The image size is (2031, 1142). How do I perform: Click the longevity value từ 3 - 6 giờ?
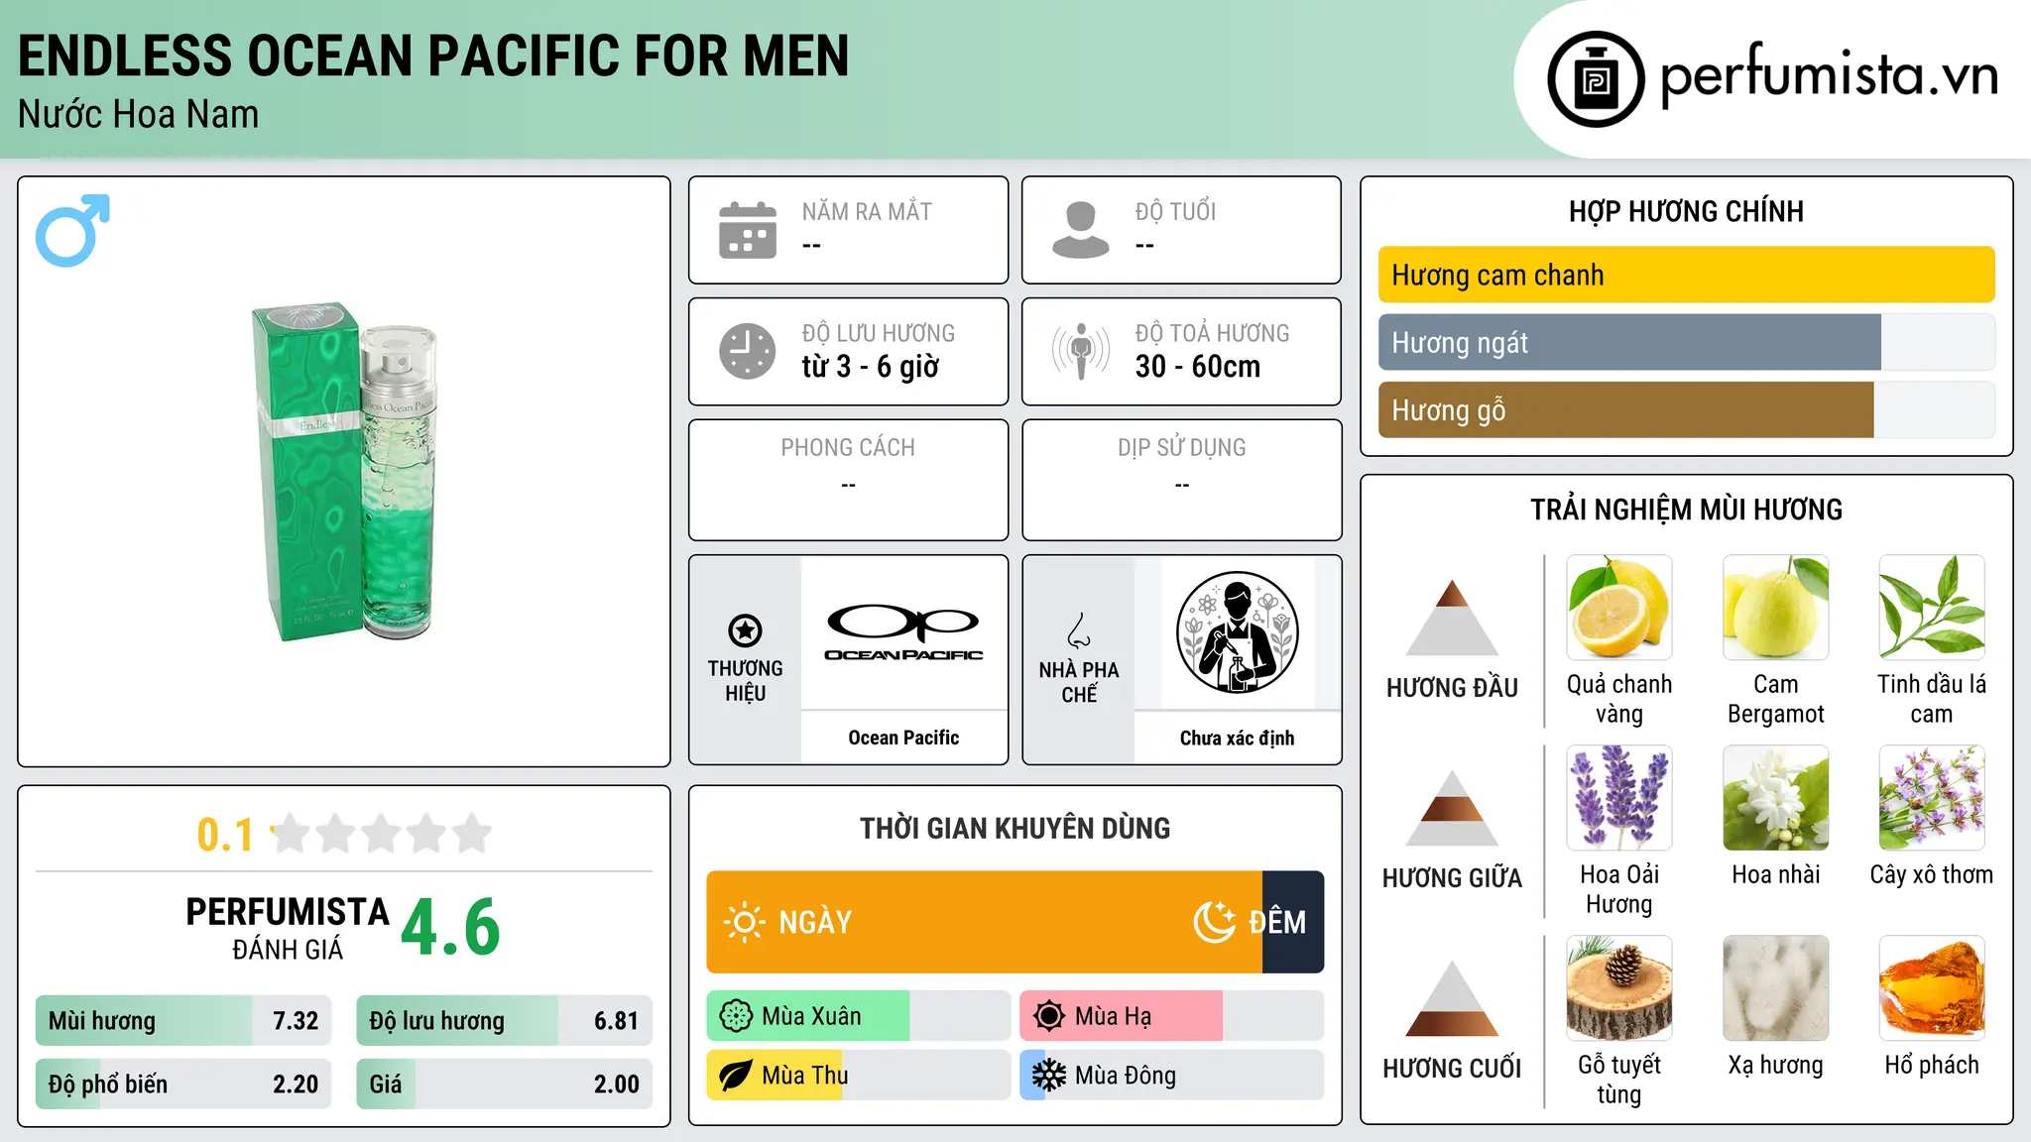(x=870, y=366)
